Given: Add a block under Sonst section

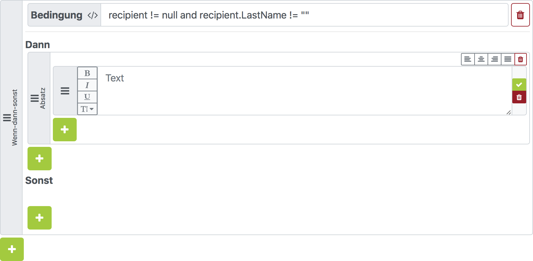Looking at the screenshot, I should coord(40,218).
